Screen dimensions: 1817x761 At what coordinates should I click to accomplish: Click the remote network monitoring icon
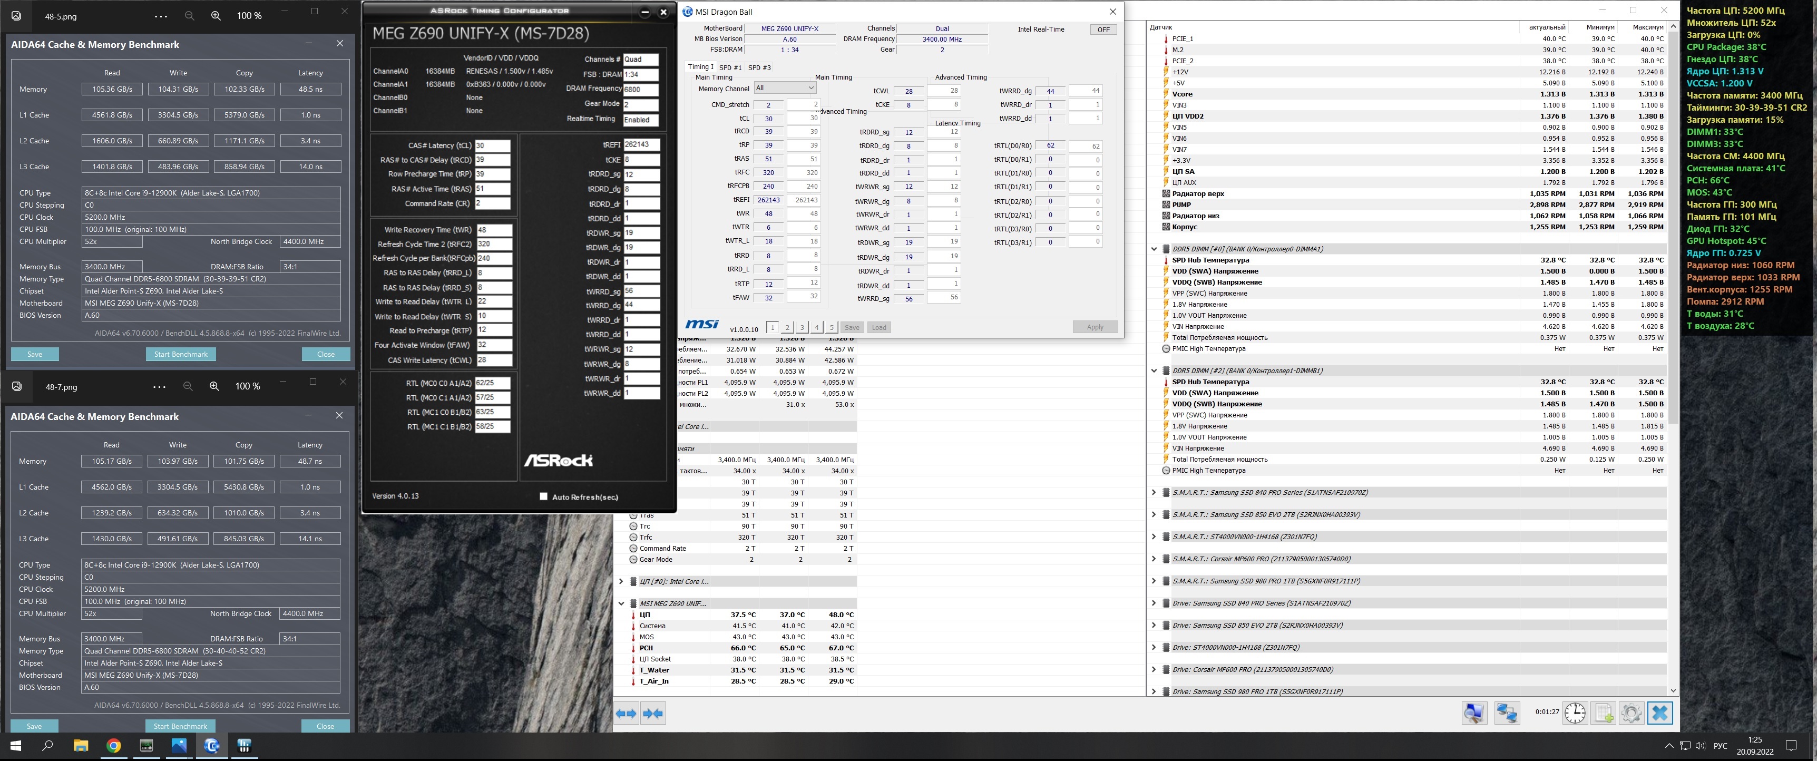pos(1507,713)
